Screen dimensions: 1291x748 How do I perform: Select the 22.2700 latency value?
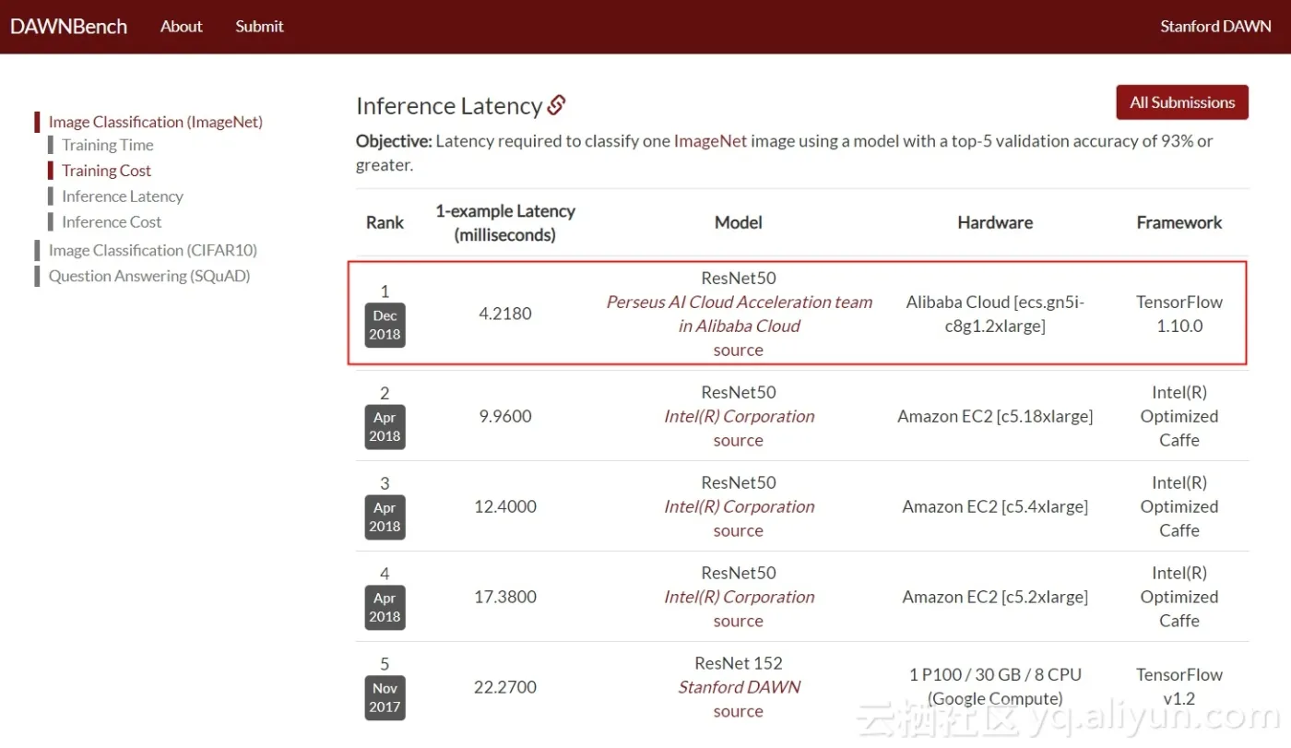pyautogui.click(x=505, y=687)
